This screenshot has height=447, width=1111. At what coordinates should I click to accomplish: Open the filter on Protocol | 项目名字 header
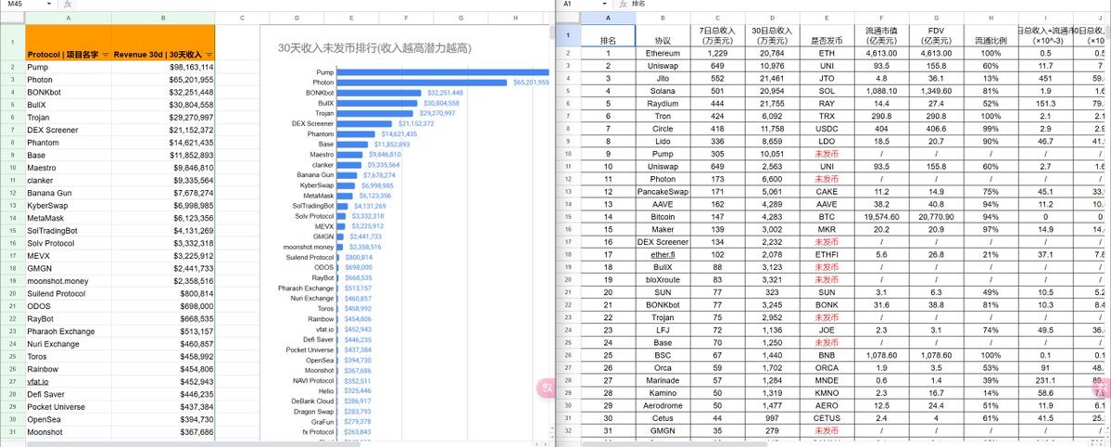[107, 55]
